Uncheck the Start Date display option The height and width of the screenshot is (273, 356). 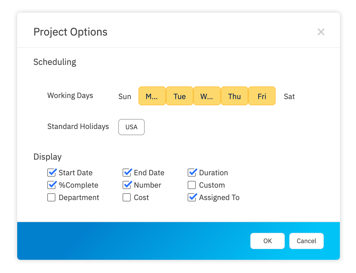click(x=52, y=173)
